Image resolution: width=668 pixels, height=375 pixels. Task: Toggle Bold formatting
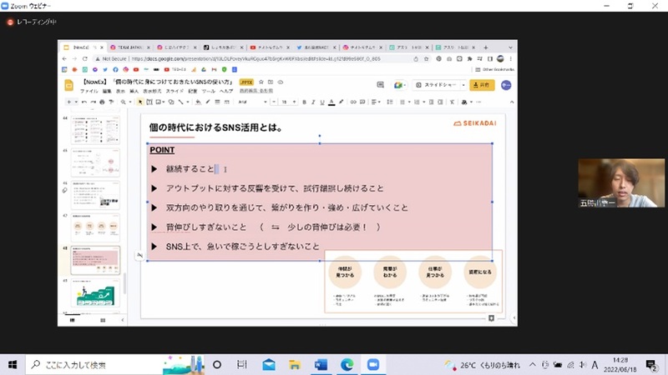[304, 102]
